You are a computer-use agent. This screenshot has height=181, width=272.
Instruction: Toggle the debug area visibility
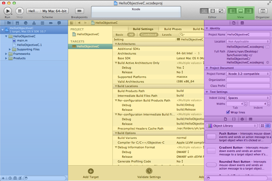coord(241,11)
